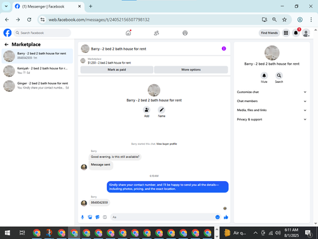Open the Friends icon in top navigation
Screen dimensions: 318x239
156,33
